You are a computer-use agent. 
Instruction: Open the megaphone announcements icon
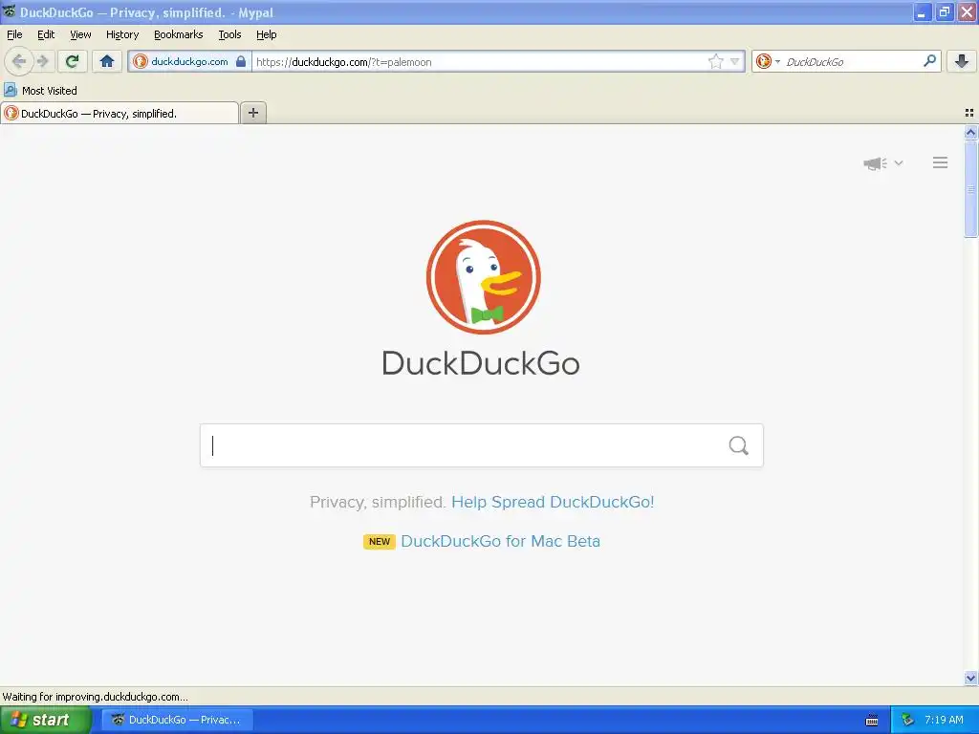875,163
